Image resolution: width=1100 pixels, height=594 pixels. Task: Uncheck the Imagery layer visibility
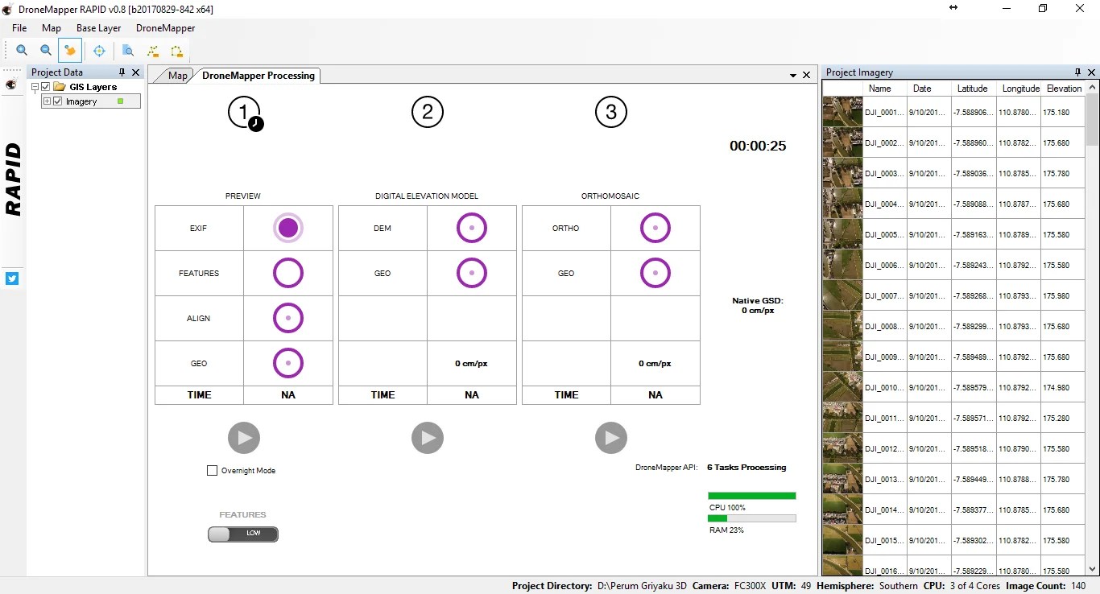(57, 101)
